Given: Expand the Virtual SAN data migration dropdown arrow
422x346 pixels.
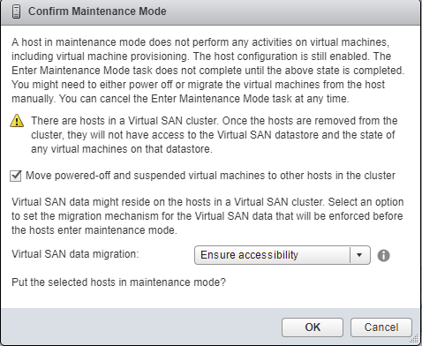Looking at the screenshot, I should click(x=359, y=255).
